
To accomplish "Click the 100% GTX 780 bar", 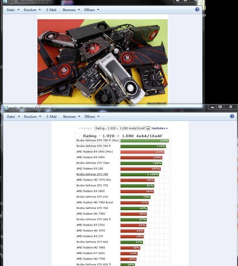I will [140, 174].
